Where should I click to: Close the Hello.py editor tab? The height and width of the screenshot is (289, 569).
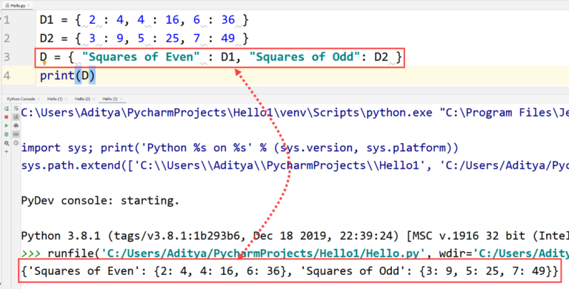click(29, 5)
